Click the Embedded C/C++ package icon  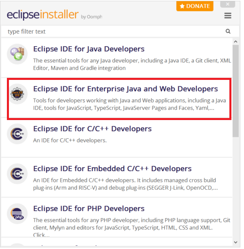click(17, 174)
